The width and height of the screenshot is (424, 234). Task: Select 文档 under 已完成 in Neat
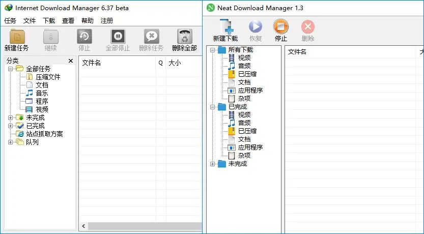[244, 139]
